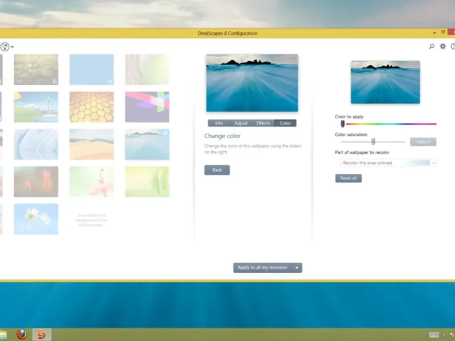Switch to the Adjust tab
Viewport: 455px width, 341px height.
(x=241, y=123)
